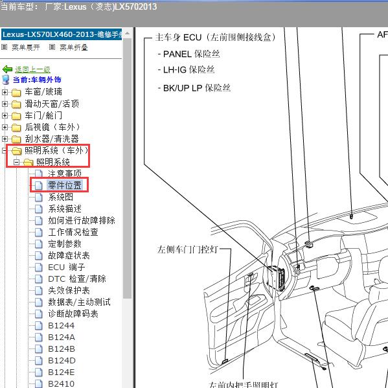This screenshot has width=388, height=388.
Task: Select the 滑动天窗/活顶 folder icon
Action: pyautogui.click(x=16, y=104)
